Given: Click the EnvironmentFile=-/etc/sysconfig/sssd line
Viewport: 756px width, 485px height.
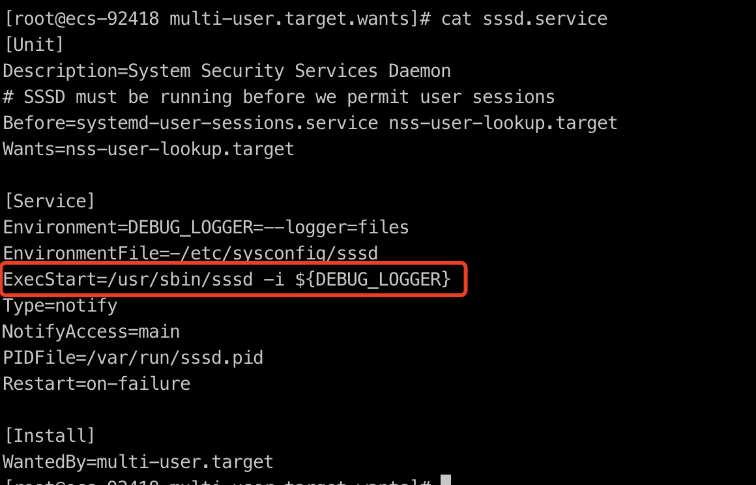Looking at the screenshot, I should 190,253.
